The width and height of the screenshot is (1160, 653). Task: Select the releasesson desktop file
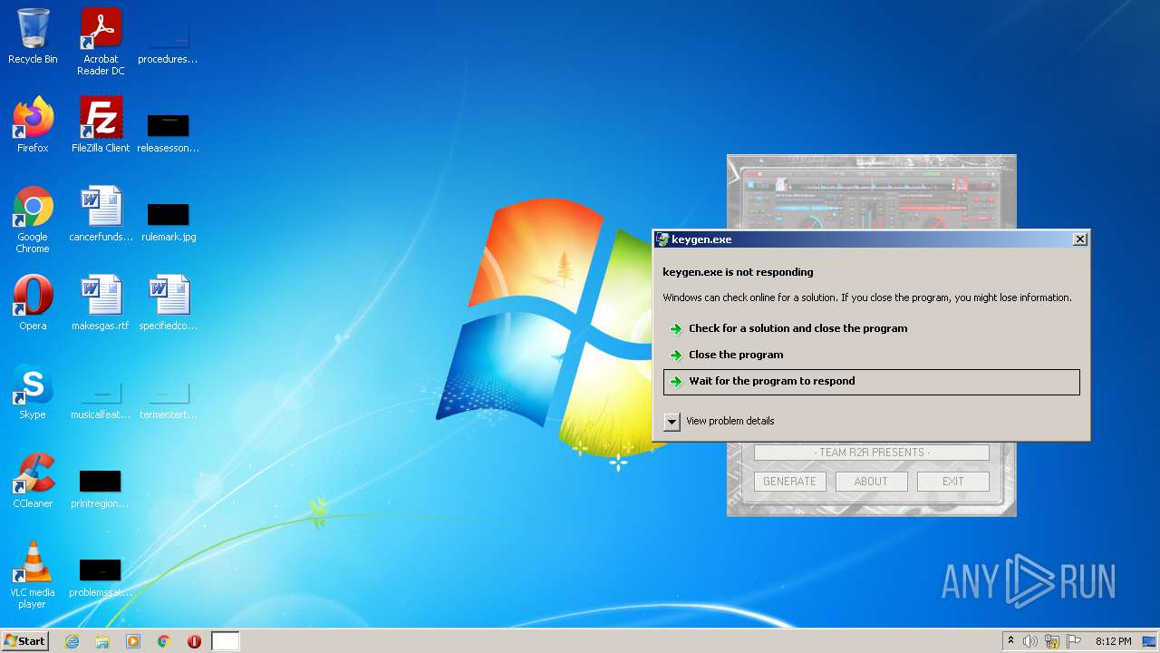[x=168, y=132]
